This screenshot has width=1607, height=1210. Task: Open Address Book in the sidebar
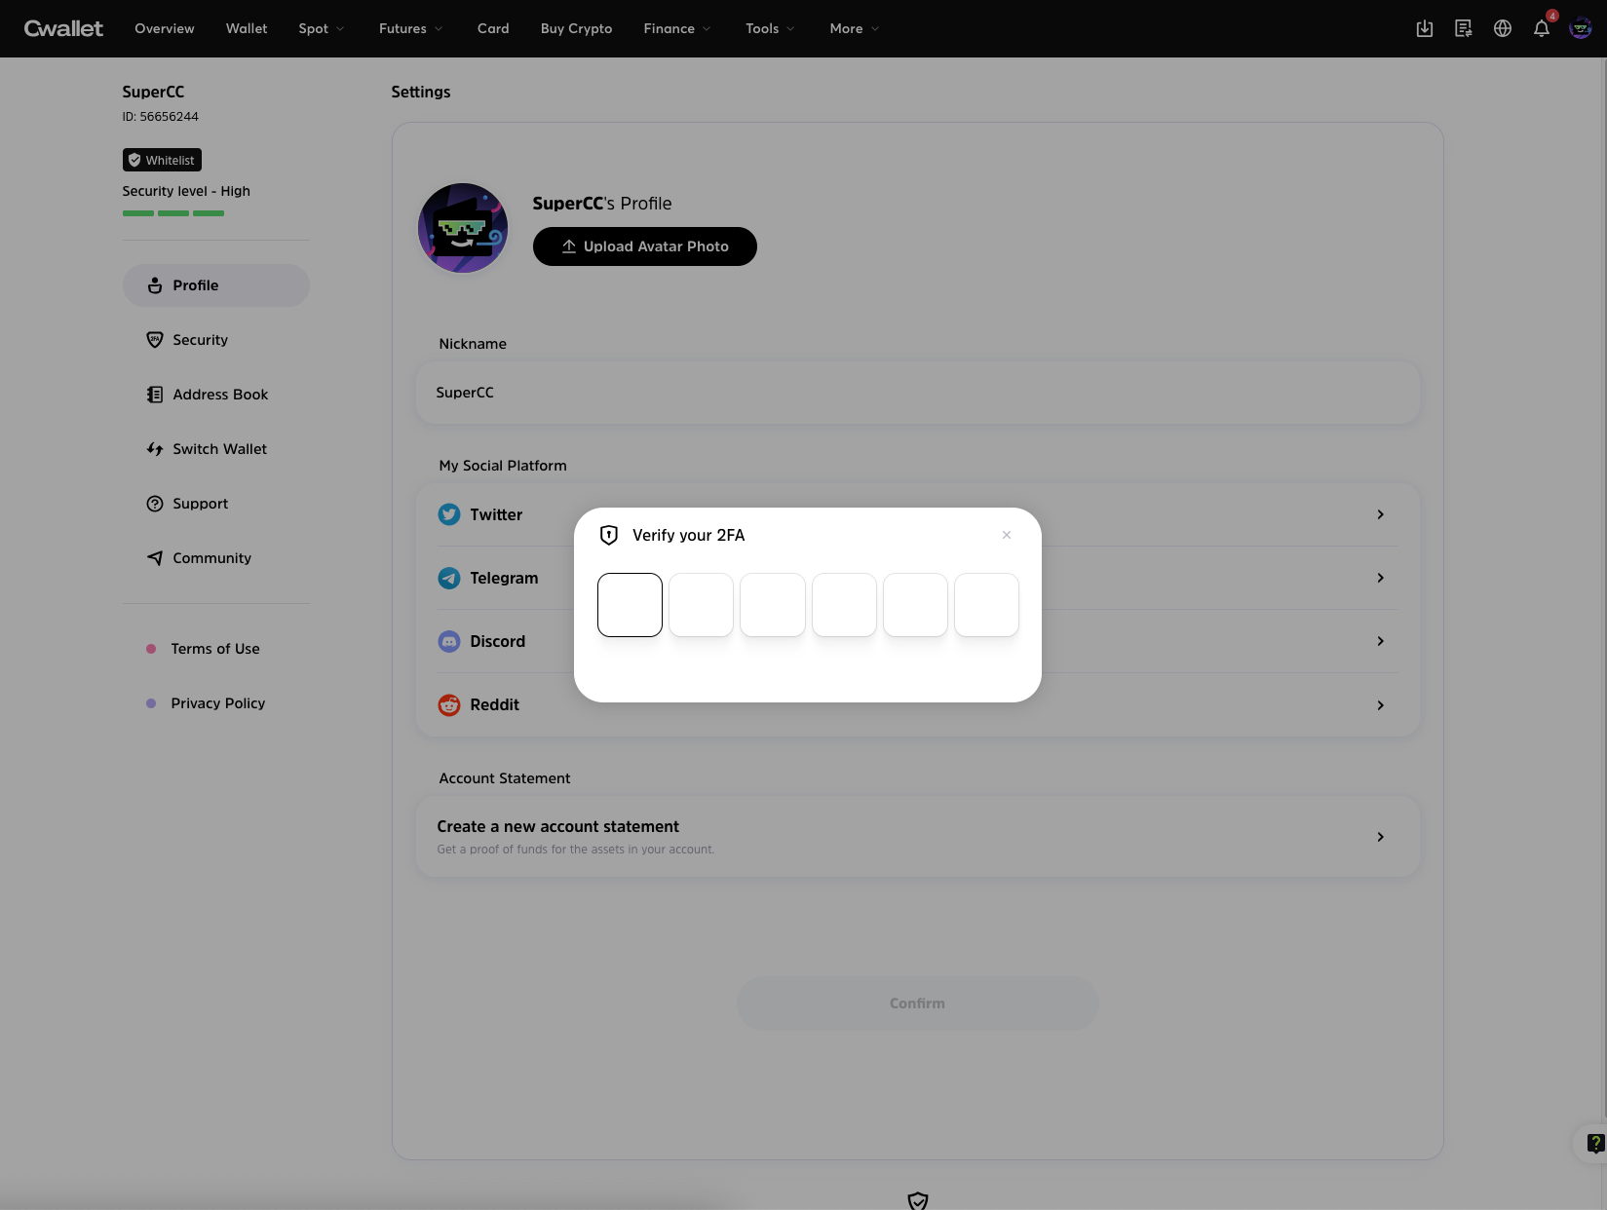pyautogui.click(x=219, y=395)
